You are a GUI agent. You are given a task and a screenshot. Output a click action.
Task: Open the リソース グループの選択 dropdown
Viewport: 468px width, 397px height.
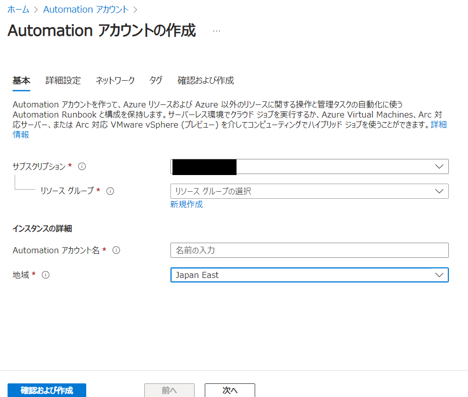[310, 191]
